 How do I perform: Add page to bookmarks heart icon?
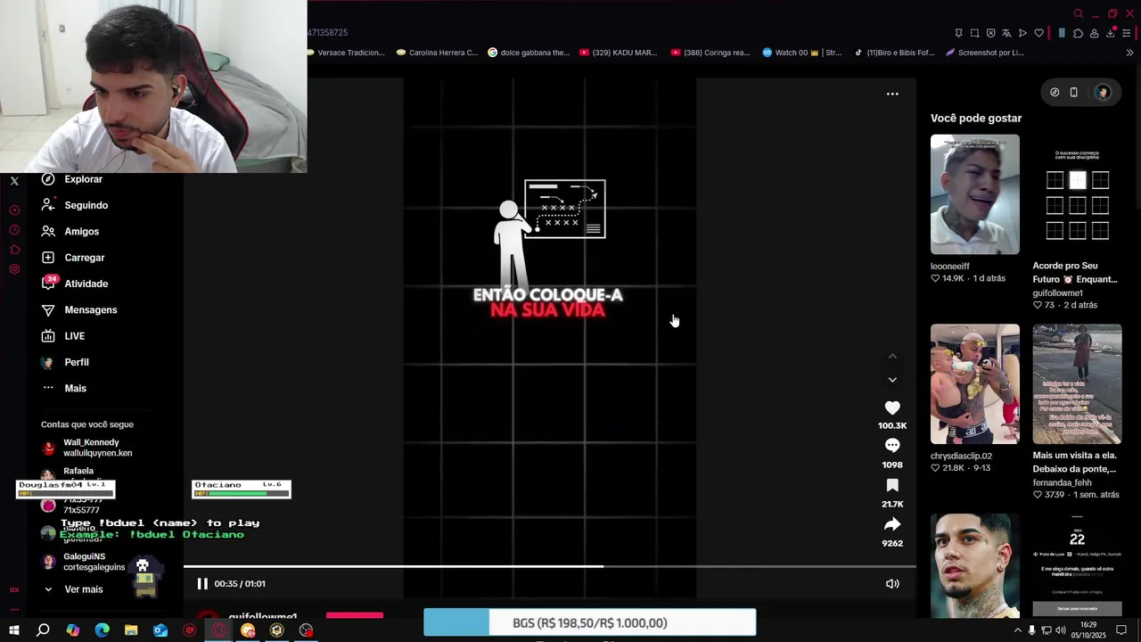click(x=1038, y=33)
